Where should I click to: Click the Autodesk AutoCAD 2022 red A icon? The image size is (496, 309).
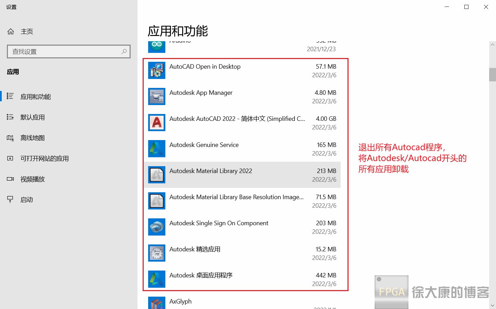(157, 123)
